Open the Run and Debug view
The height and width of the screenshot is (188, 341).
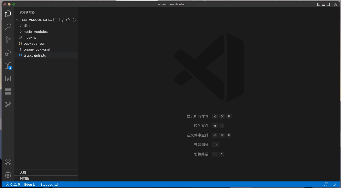8,53
